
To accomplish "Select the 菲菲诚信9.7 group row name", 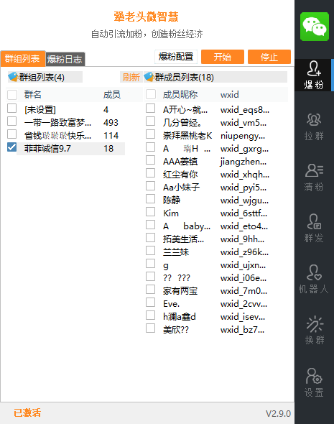I will coord(47,149).
